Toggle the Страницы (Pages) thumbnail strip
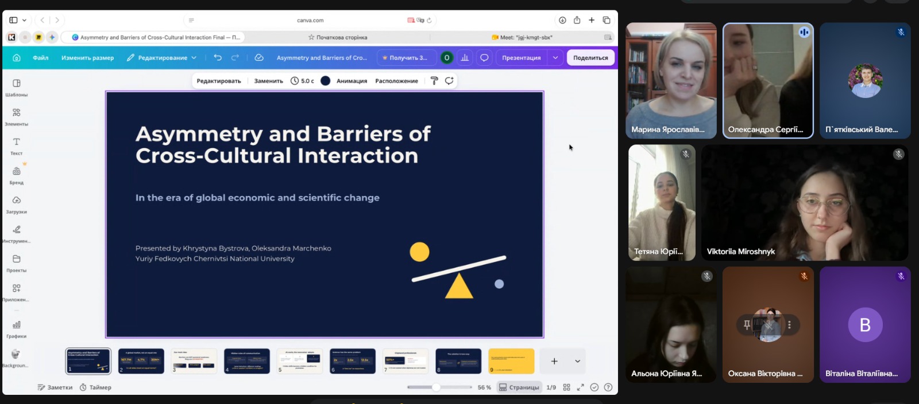 pos(519,387)
